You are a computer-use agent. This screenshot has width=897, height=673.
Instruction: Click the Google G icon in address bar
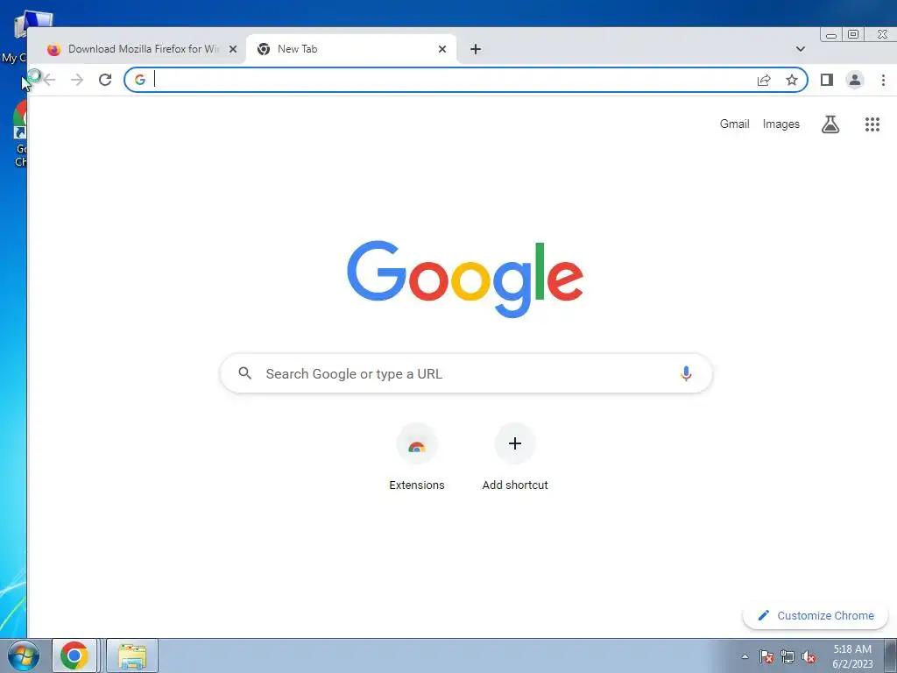(140, 80)
